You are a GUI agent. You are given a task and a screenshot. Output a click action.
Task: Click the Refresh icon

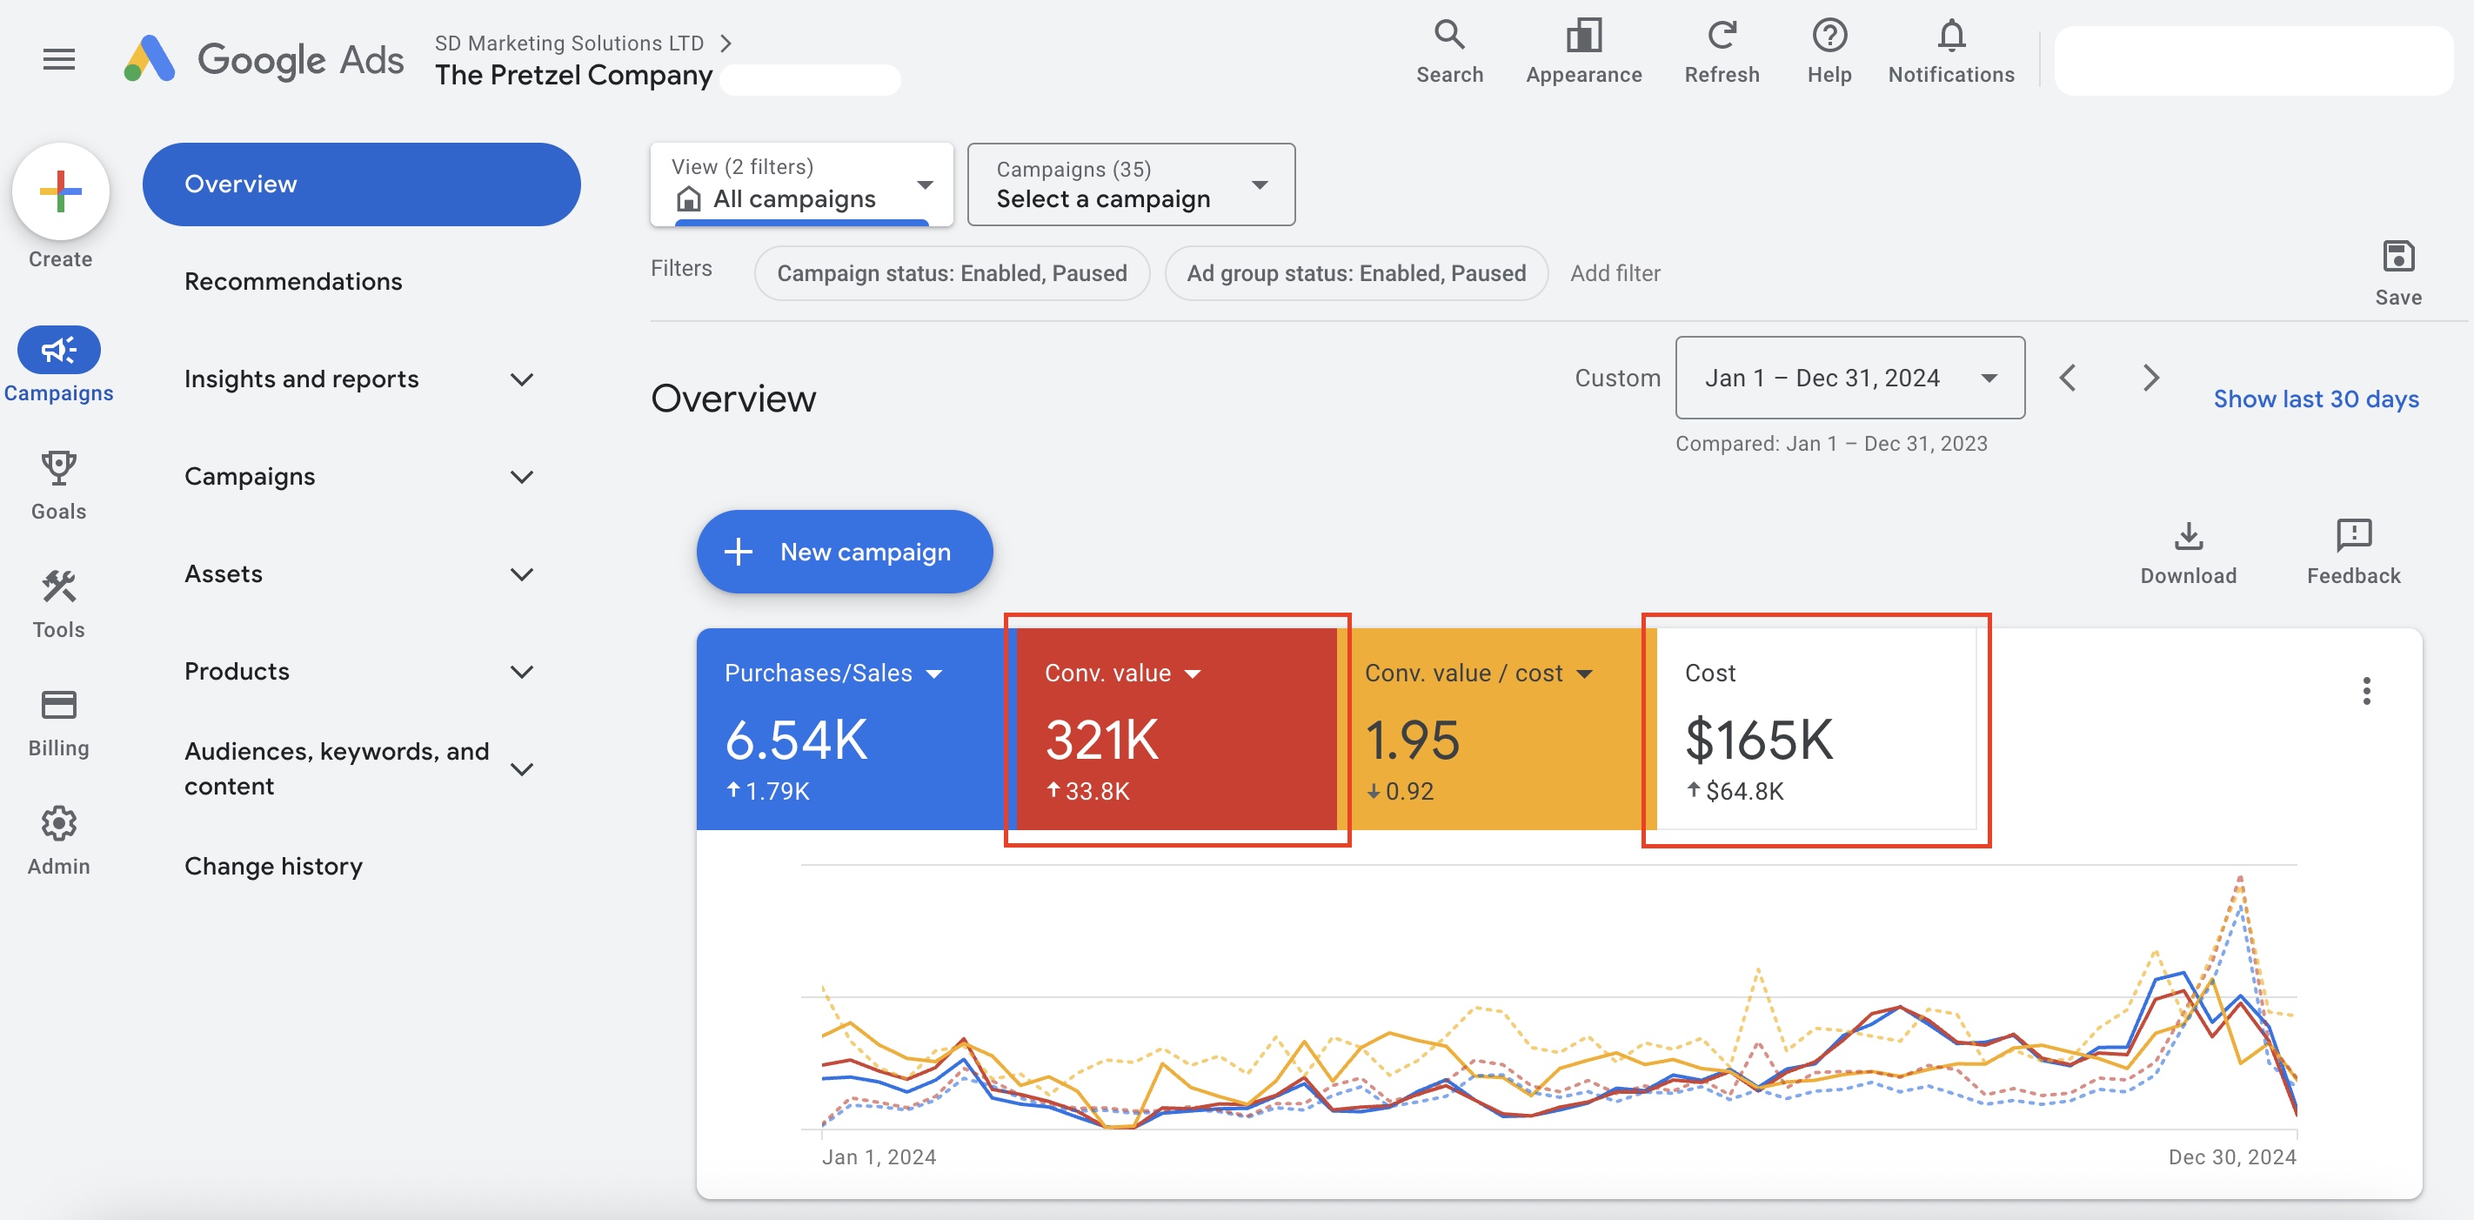[1721, 37]
